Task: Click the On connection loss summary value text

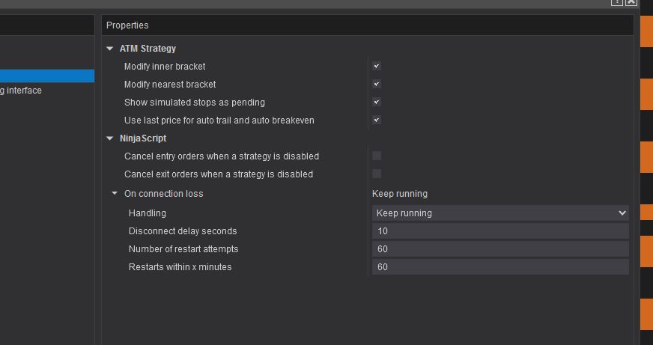Action: tap(400, 194)
